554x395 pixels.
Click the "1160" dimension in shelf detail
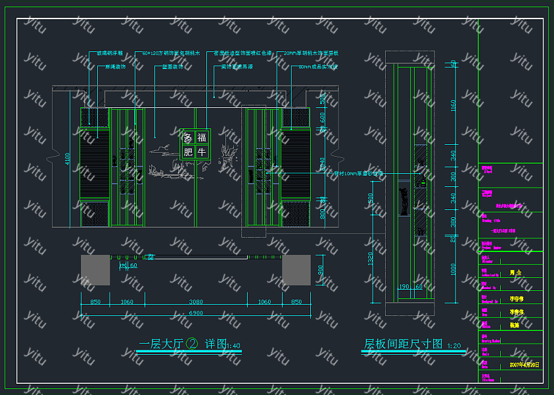[453, 105]
